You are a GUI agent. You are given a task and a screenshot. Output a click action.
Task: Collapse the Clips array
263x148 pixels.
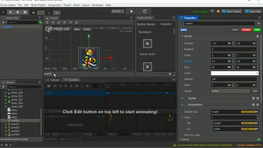tap(182, 117)
